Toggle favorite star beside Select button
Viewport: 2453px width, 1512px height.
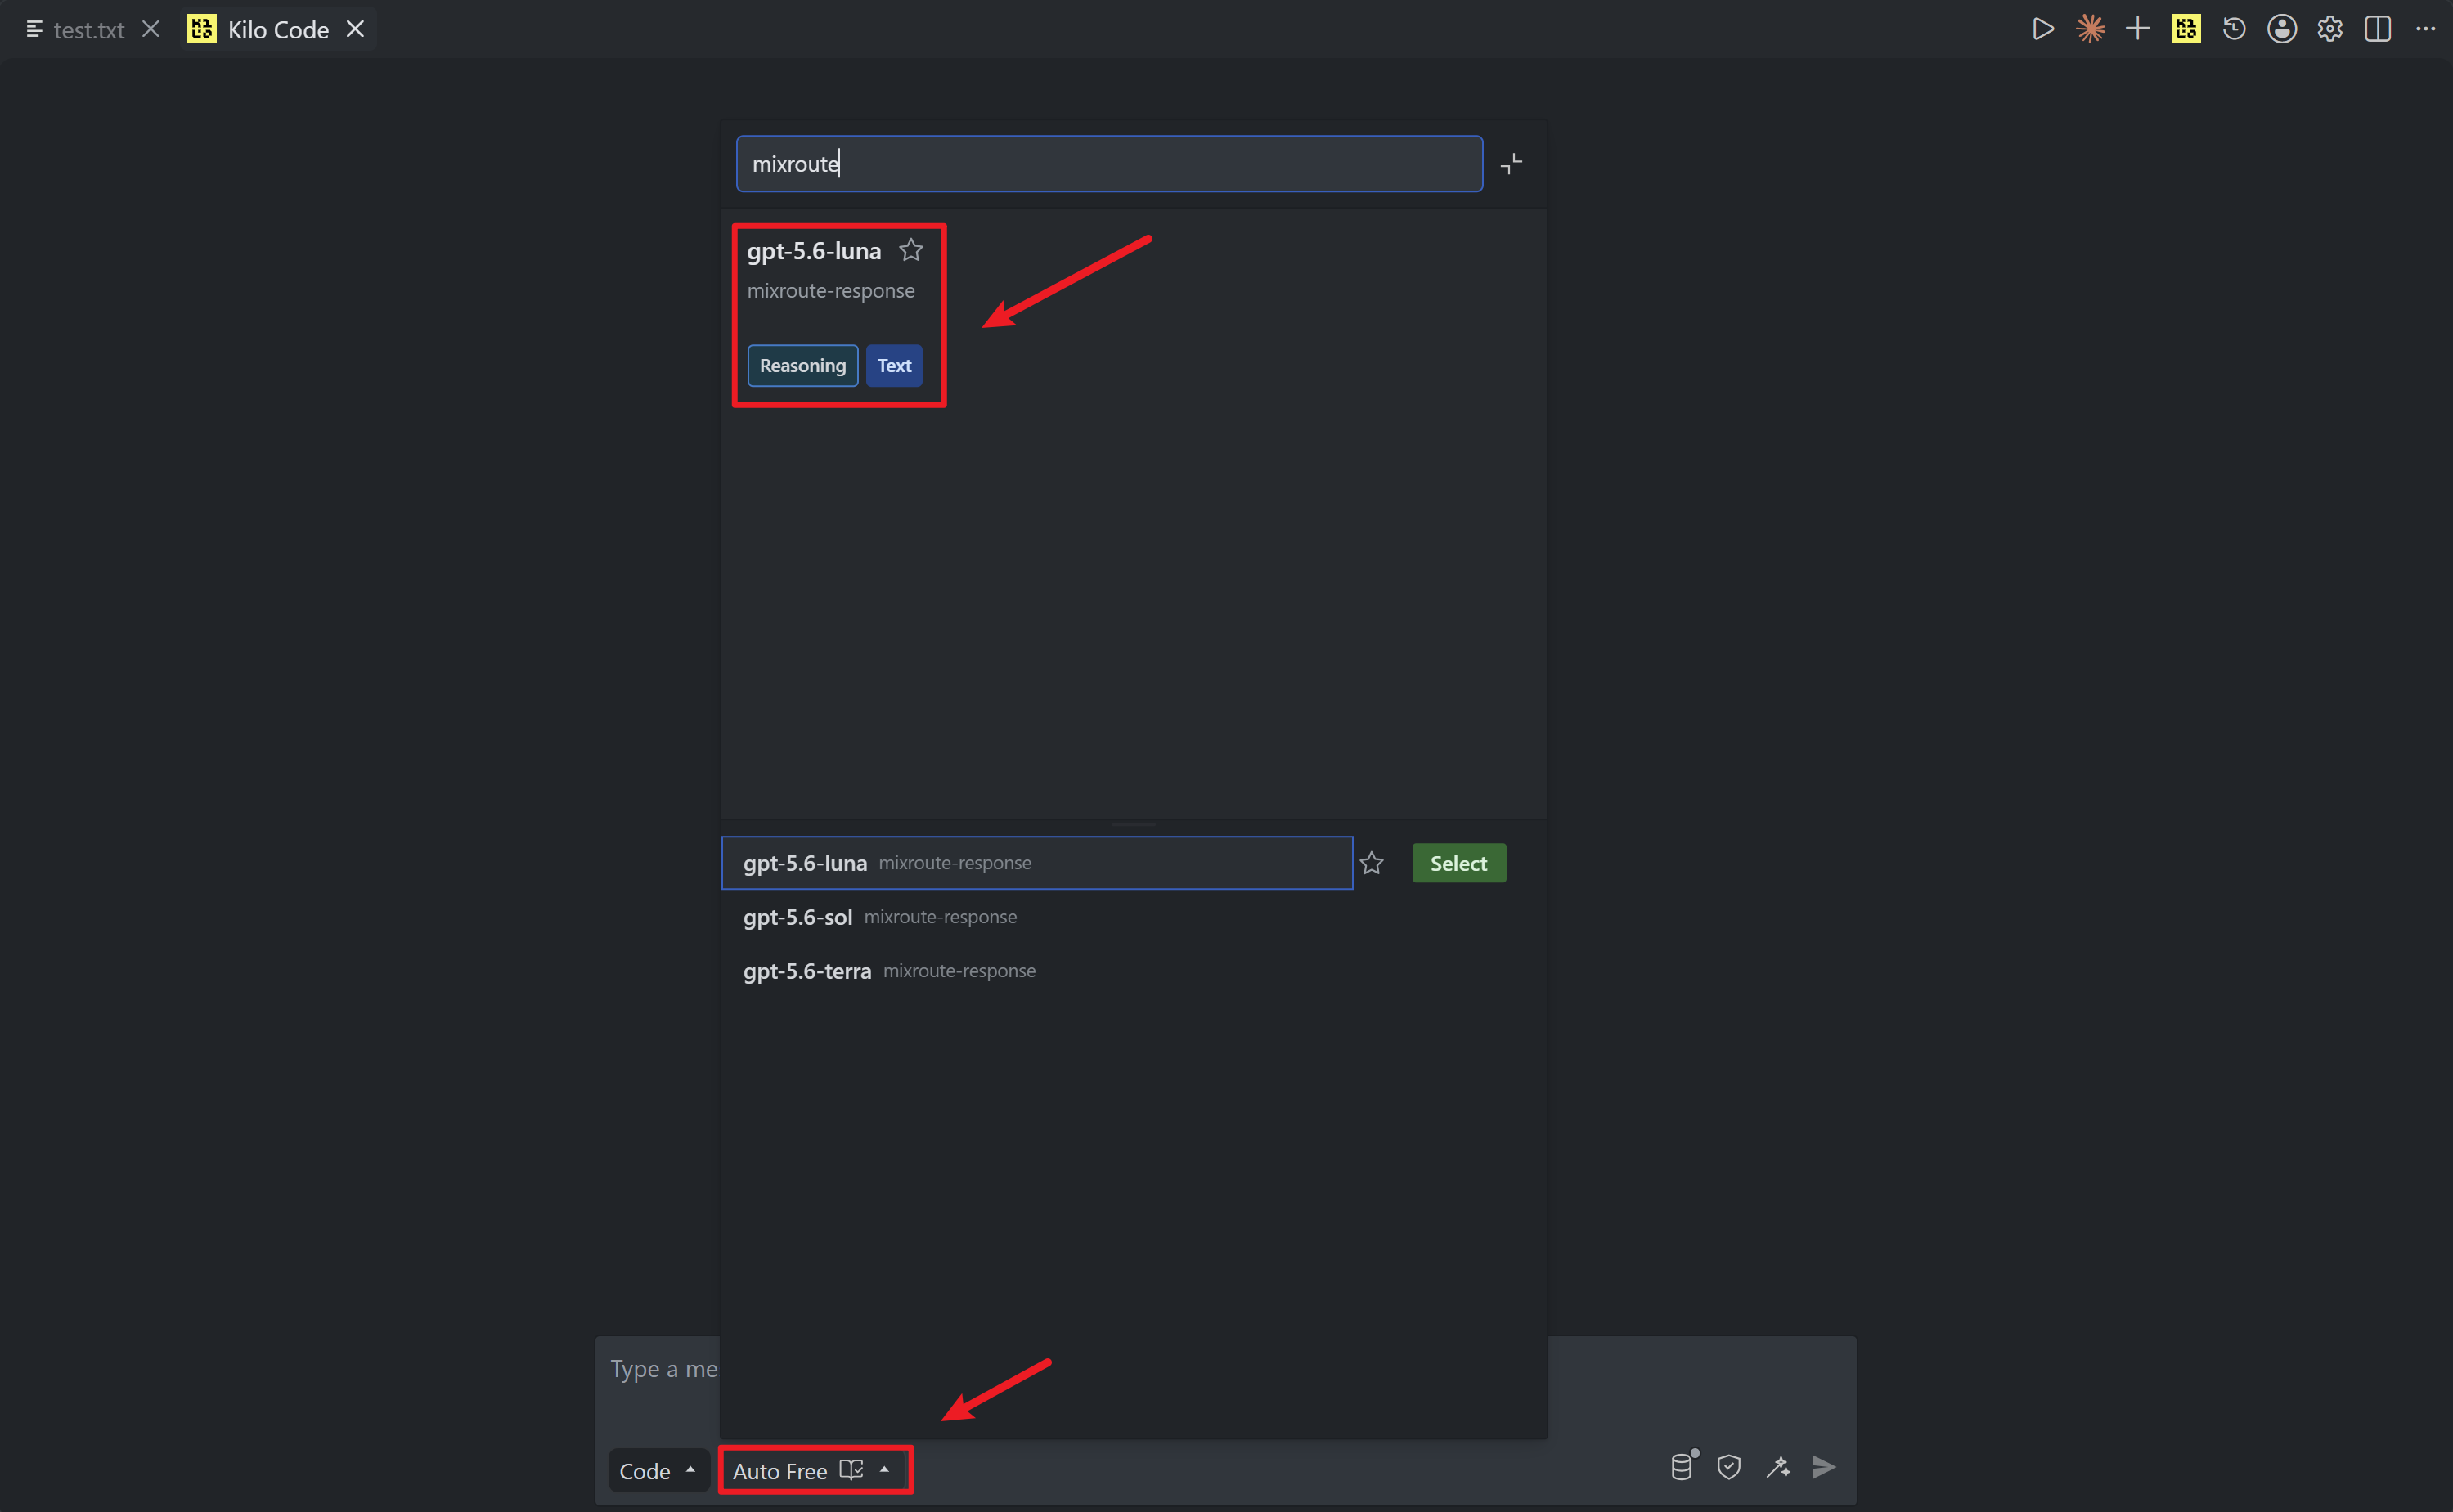click(1371, 863)
